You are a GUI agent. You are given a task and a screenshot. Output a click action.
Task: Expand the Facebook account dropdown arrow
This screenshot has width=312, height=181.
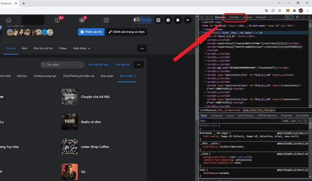188,20
